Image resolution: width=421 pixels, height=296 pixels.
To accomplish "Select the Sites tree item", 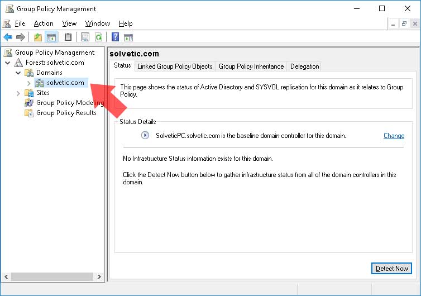I will 43,93.
